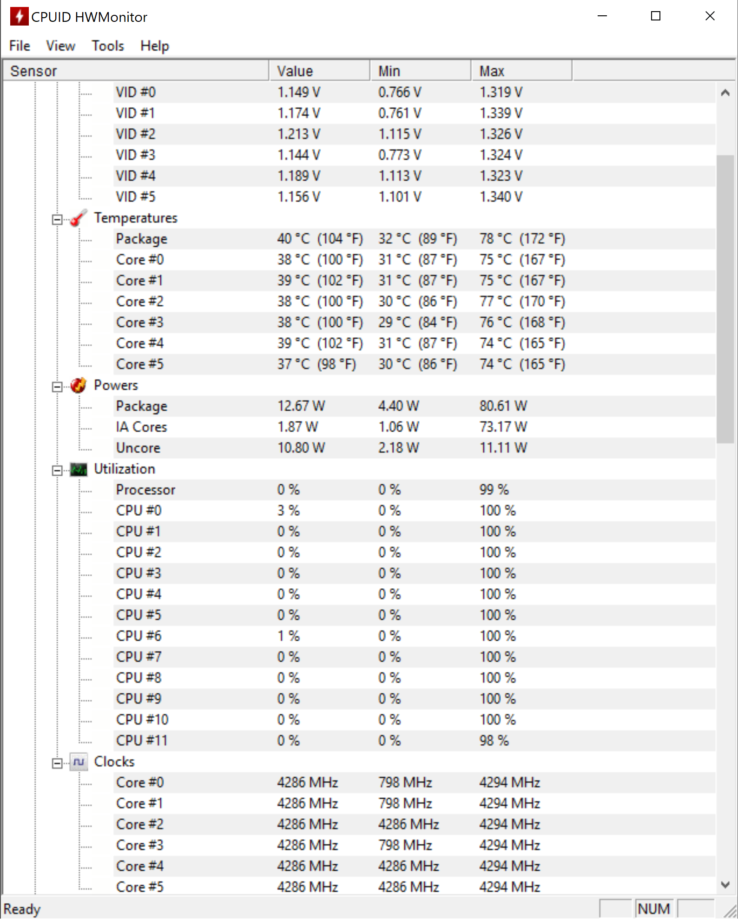This screenshot has height=920, width=738.
Task: Open the Tools menu
Action: (x=108, y=46)
